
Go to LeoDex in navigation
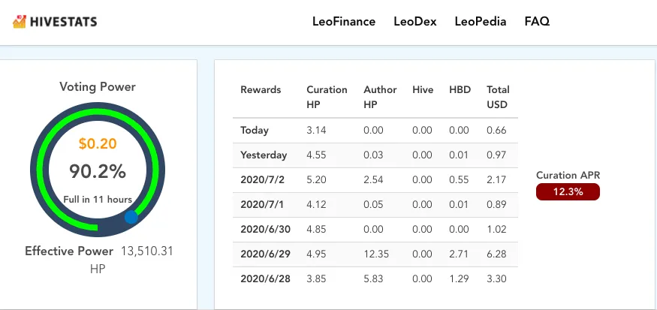(x=415, y=21)
